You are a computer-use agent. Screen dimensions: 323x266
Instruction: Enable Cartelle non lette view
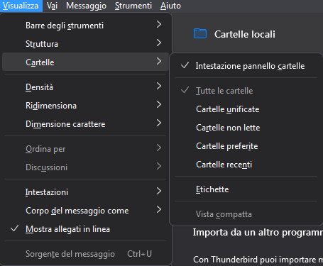coord(246,128)
